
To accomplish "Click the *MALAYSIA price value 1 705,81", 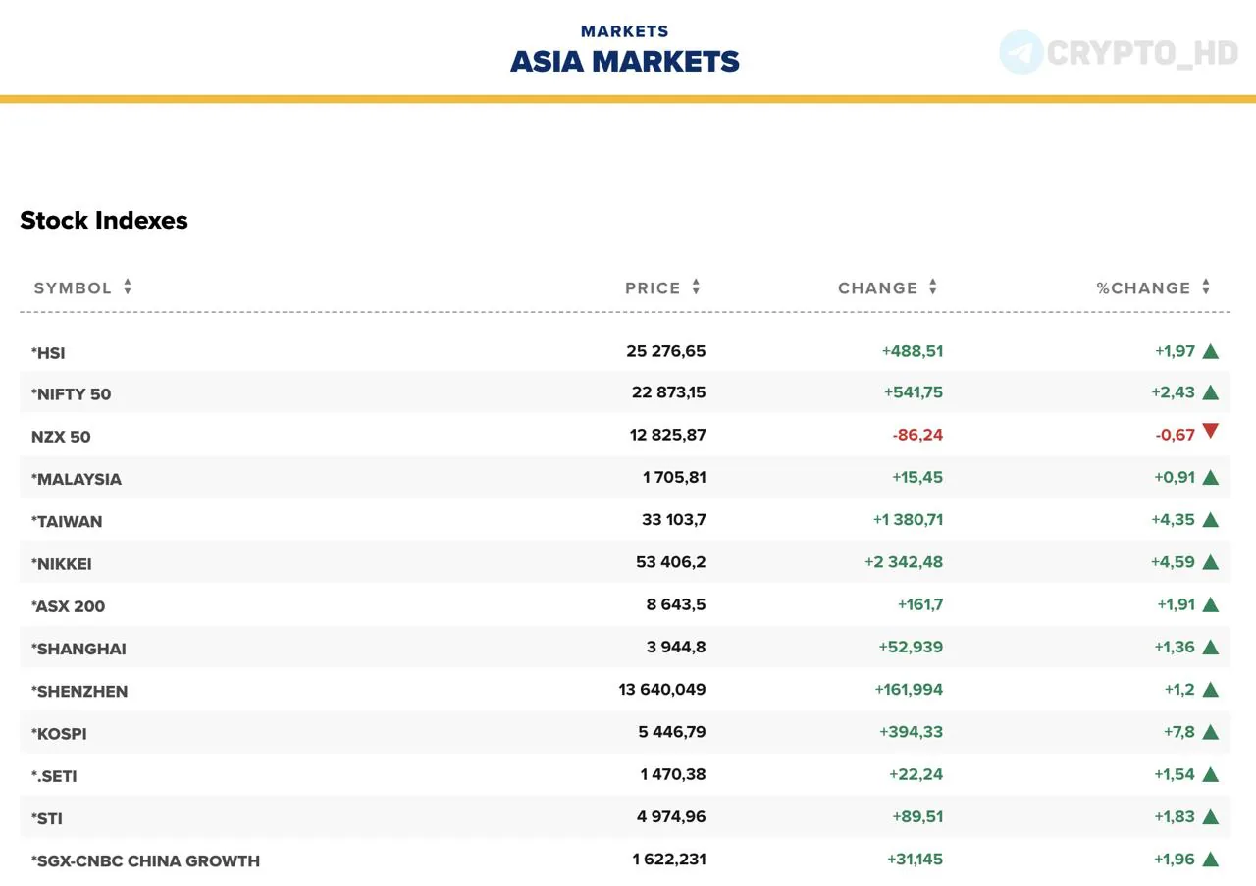I will (x=674, y=478).
